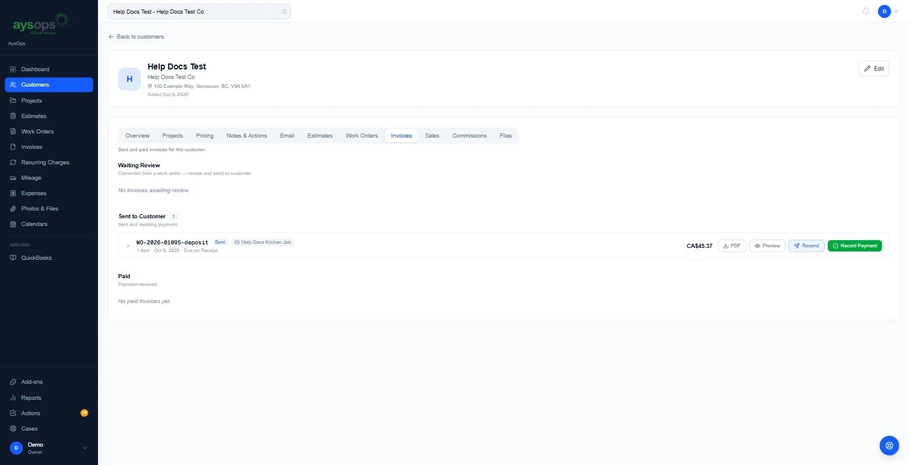This screenshot has width=909, height=465.
Task: Click the CA$45.37 invoice amount
Action: pos(699,246)
